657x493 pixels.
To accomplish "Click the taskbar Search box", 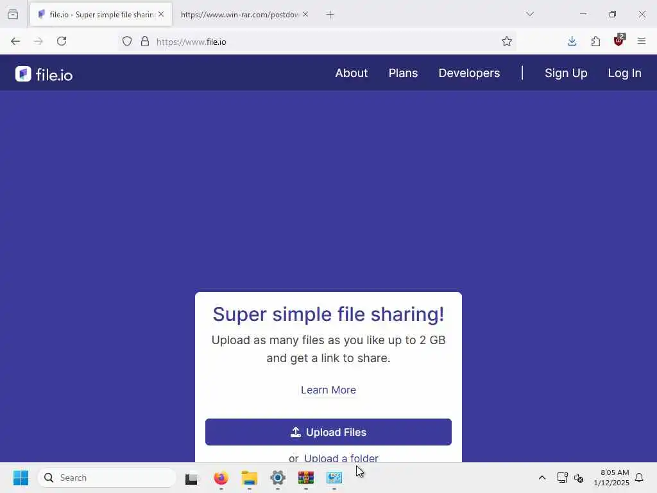I will click(x=107, y=478).
